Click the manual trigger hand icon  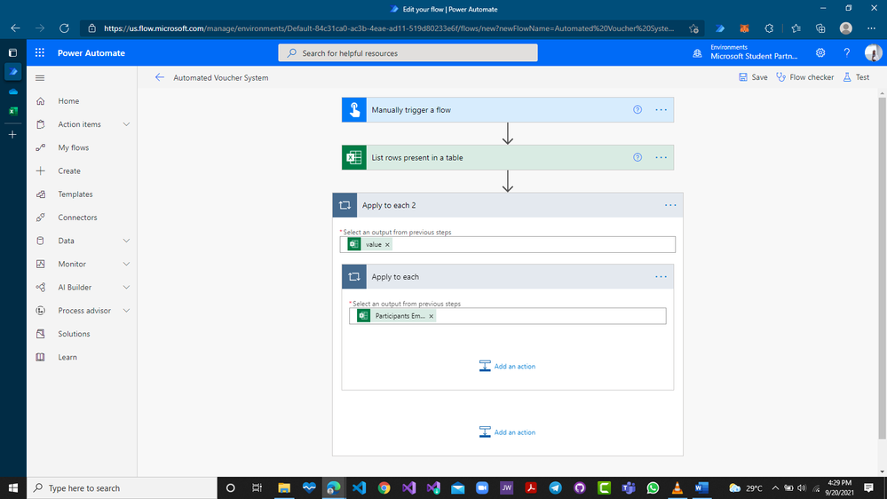(354, 110)
